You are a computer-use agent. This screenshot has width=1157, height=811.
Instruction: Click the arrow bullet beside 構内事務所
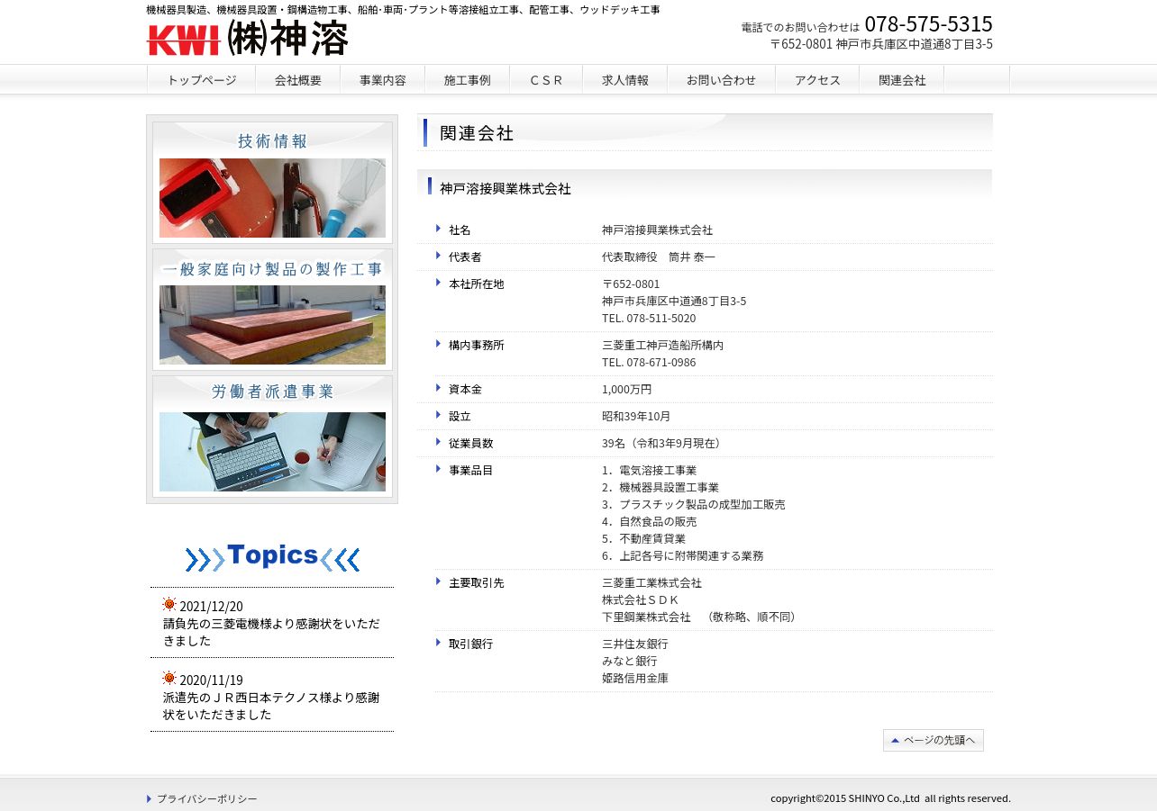click(439, 344)
